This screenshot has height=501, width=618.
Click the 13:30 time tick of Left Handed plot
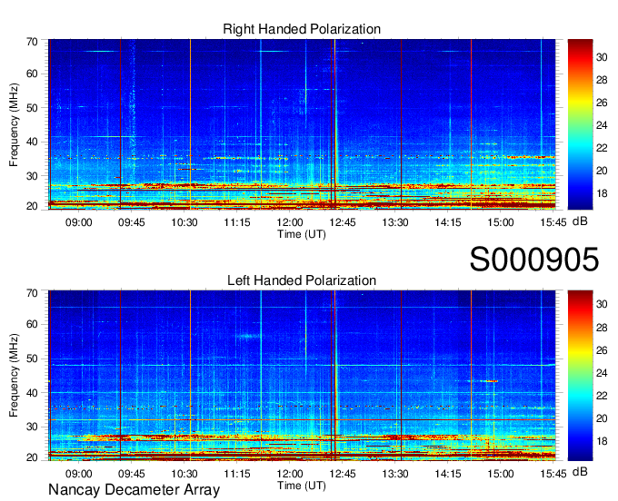click(x=395, y=474)
